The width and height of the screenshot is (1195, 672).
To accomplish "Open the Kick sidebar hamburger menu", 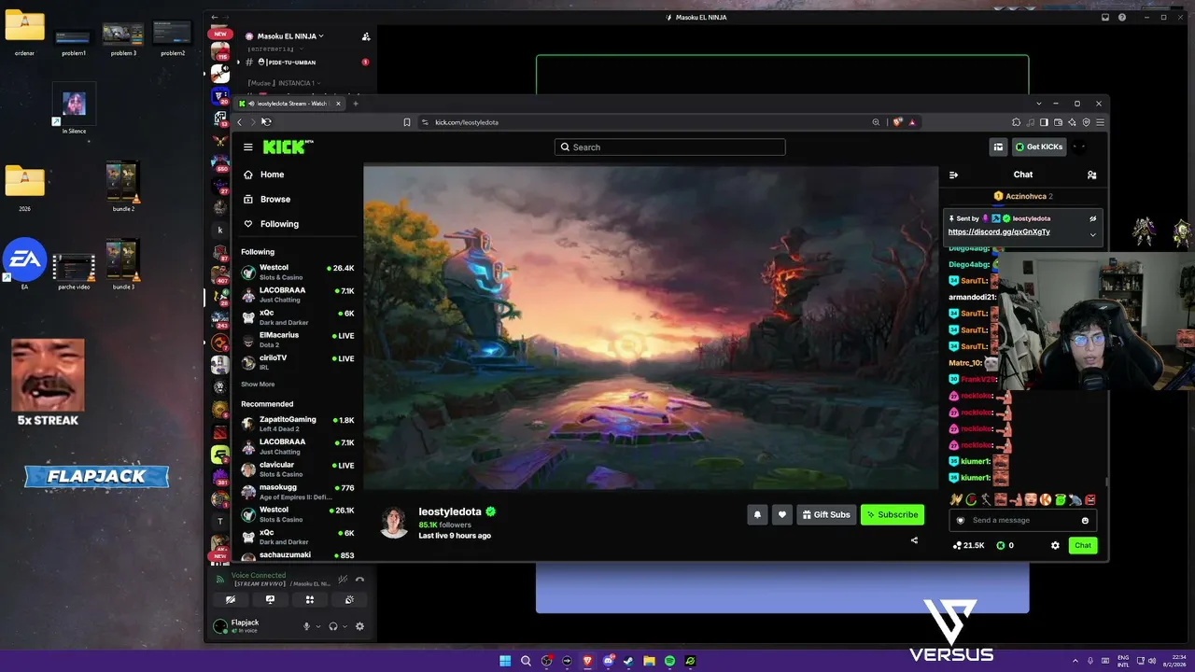I will (248, 147).
